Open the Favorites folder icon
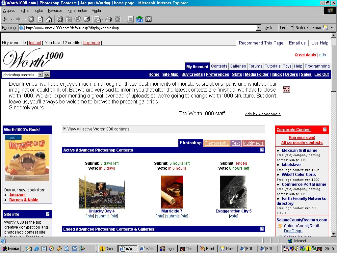The image size is (337, 253). pyautogui.click(x=69, y=19)
